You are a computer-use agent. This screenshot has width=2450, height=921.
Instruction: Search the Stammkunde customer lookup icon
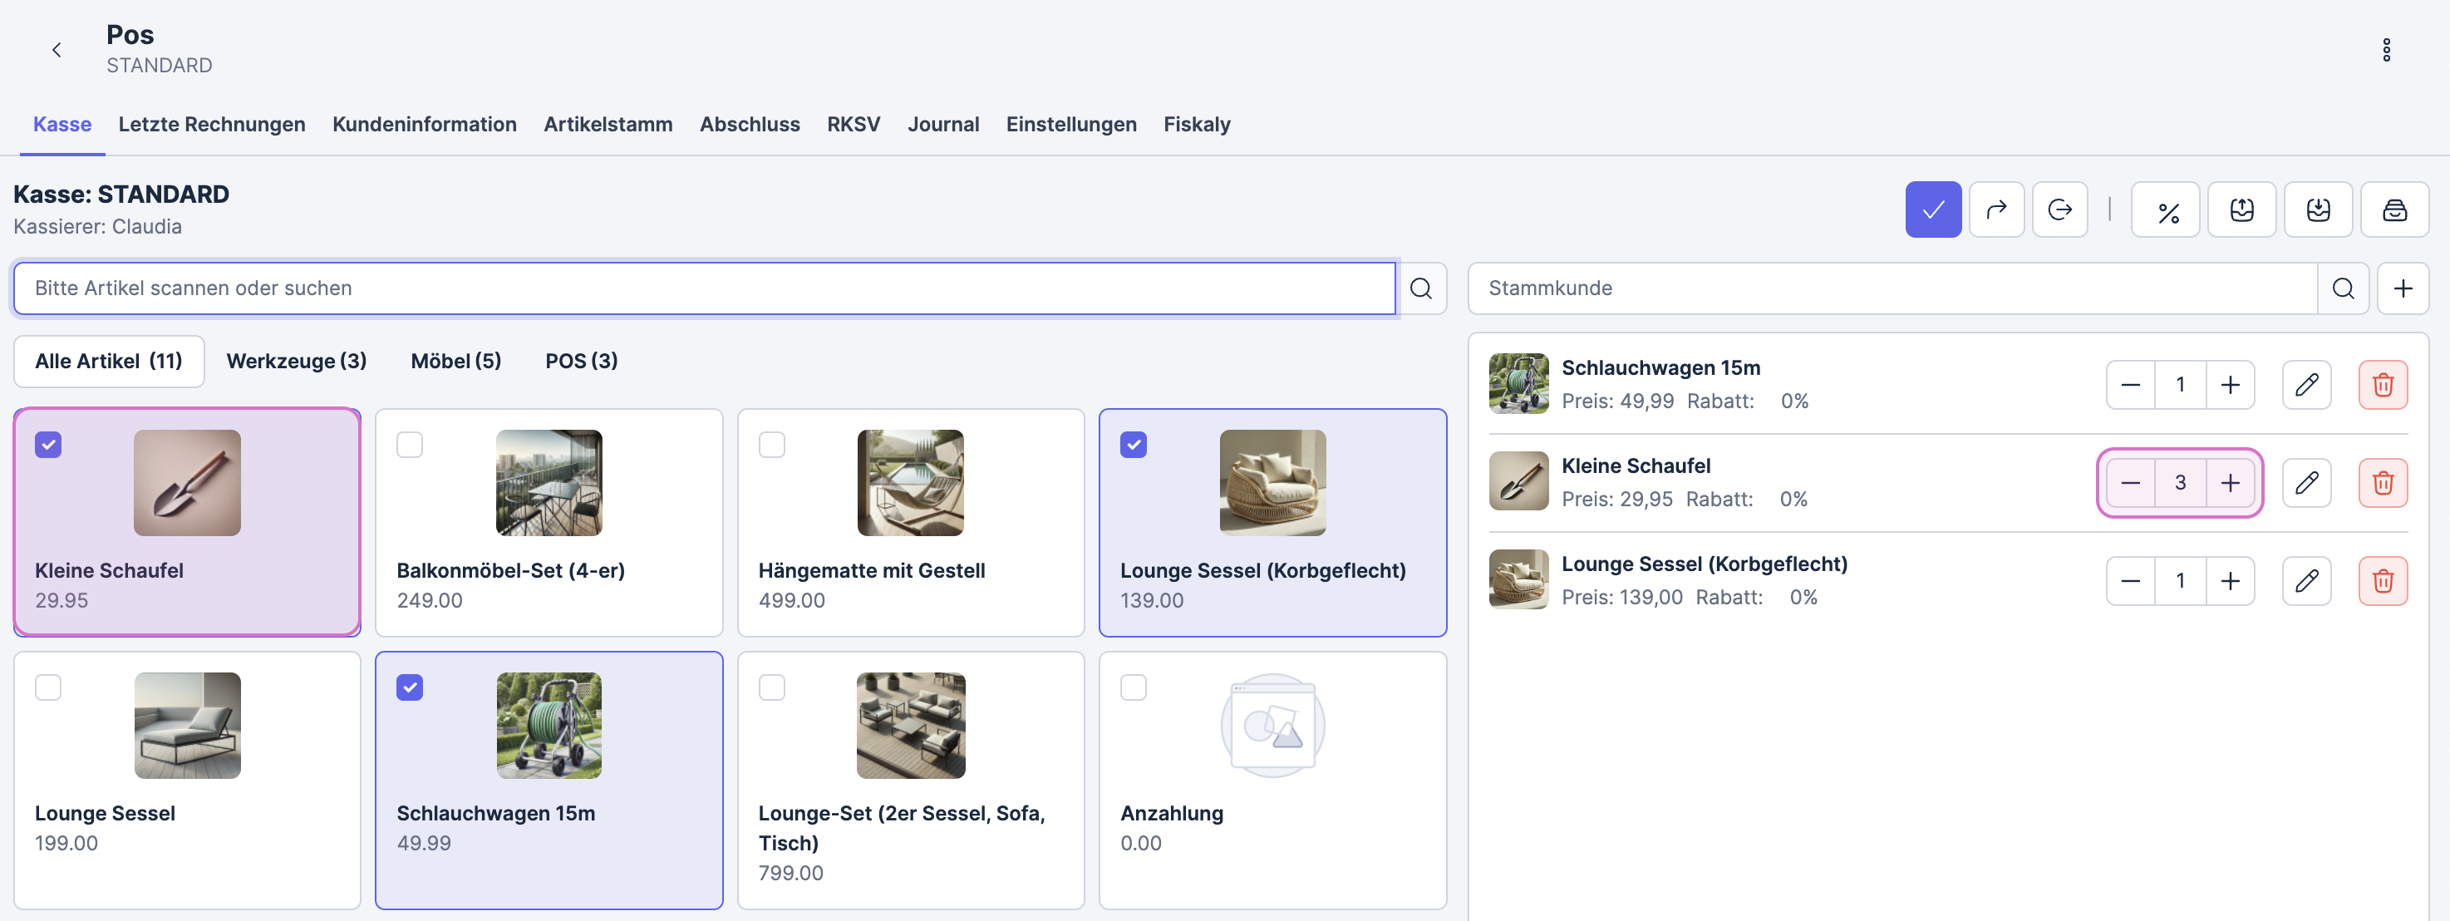(x=2343, y=288)
